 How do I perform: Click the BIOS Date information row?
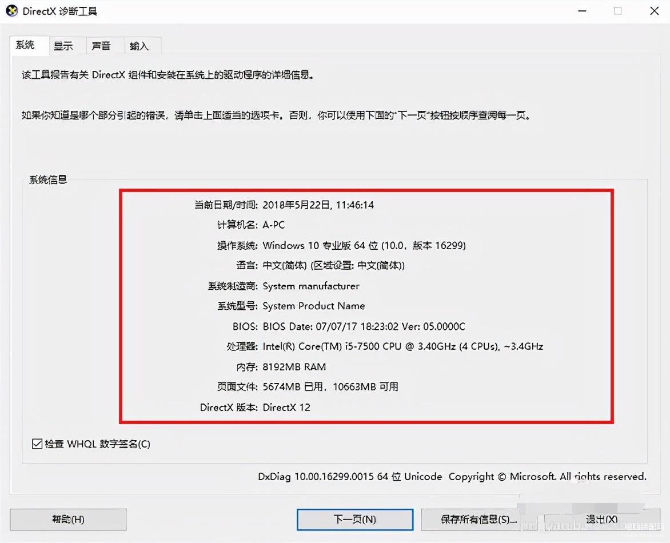349,326
